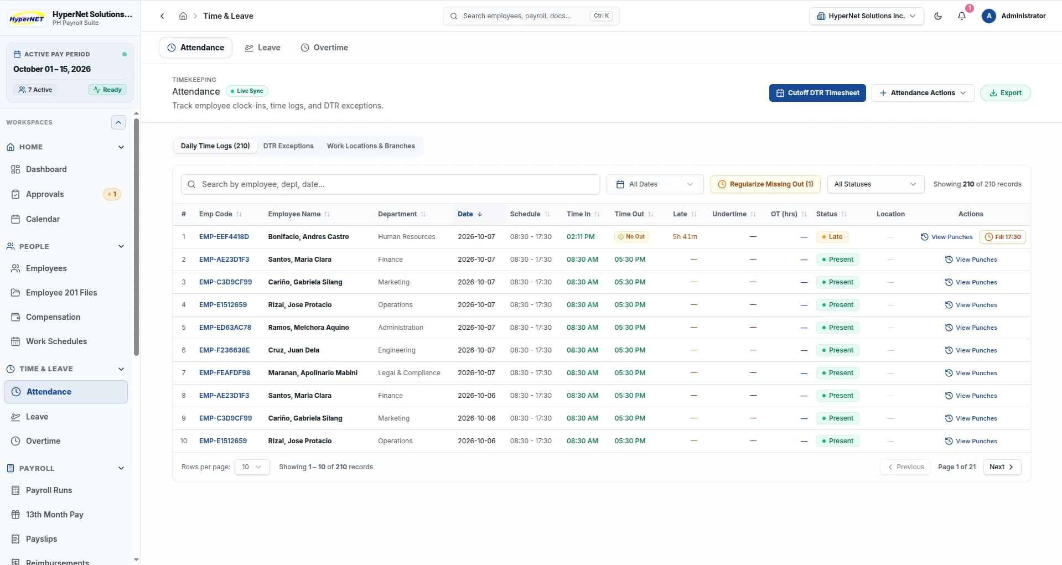
Task: Click the HyperNet logo
Action: [27, 18]
